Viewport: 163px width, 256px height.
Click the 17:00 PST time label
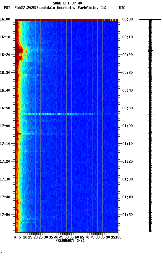coord(5,126)
